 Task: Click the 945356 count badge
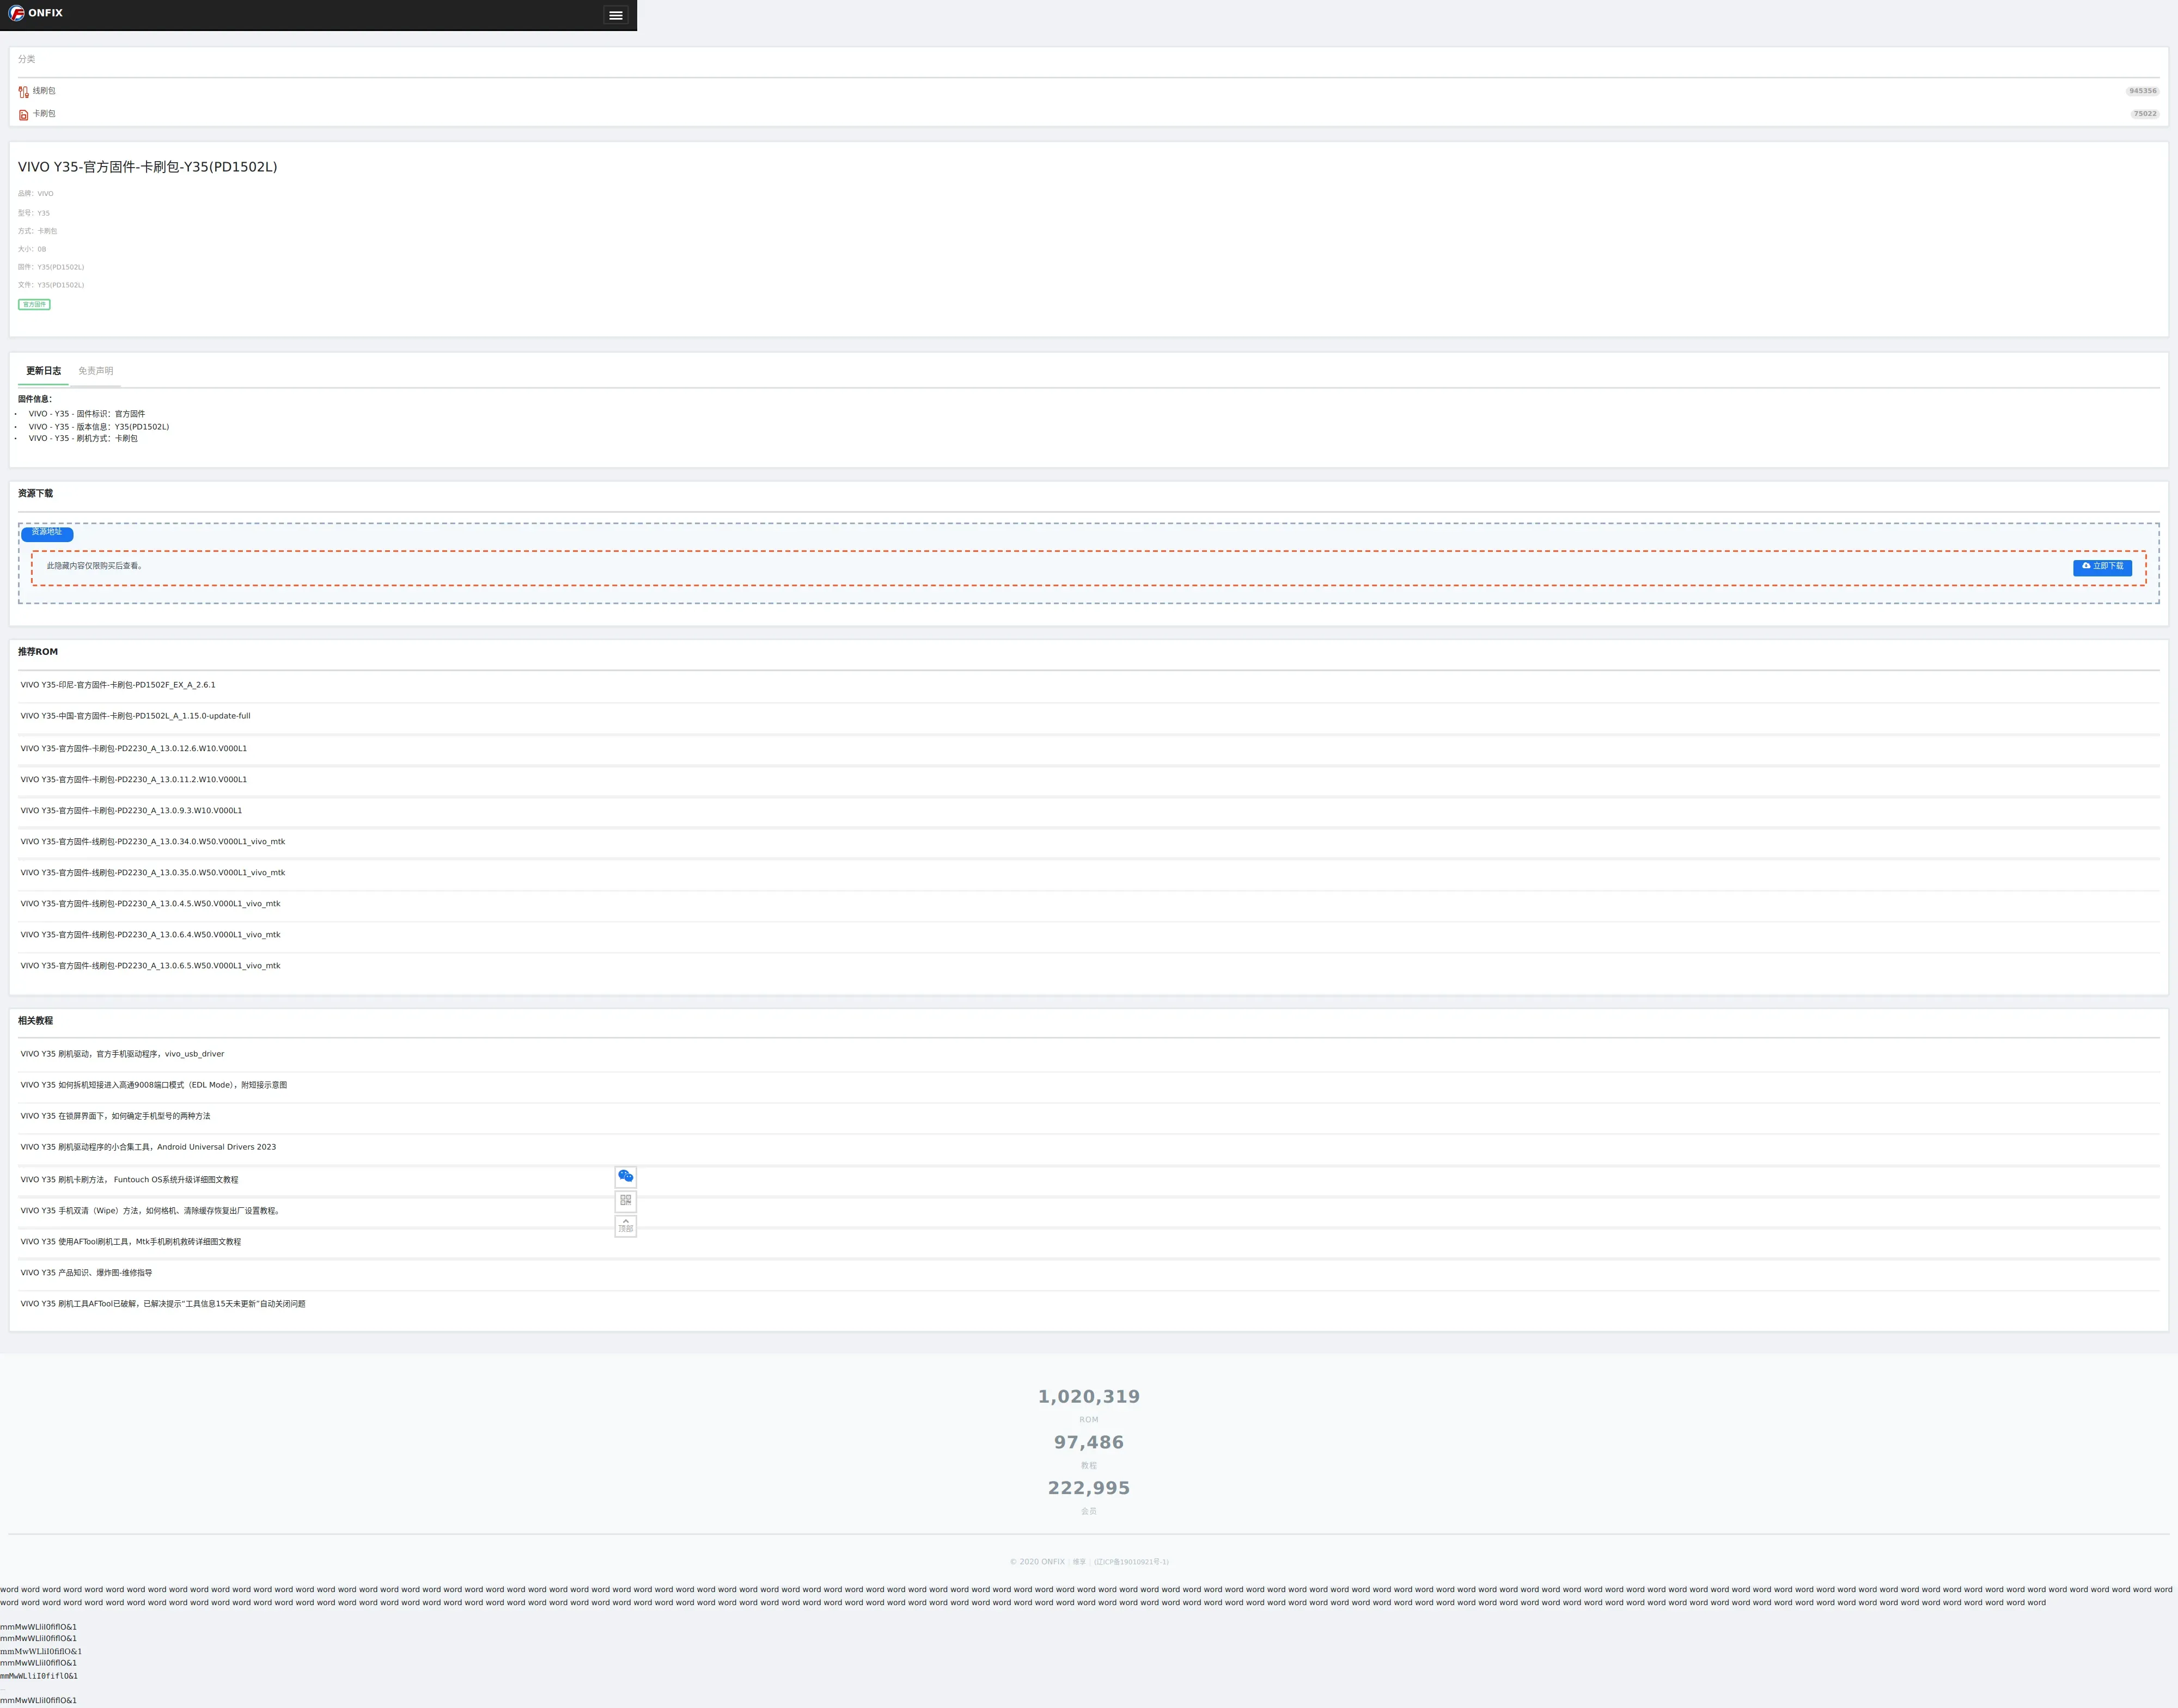pyautogui.click(x=2142, y=91)
